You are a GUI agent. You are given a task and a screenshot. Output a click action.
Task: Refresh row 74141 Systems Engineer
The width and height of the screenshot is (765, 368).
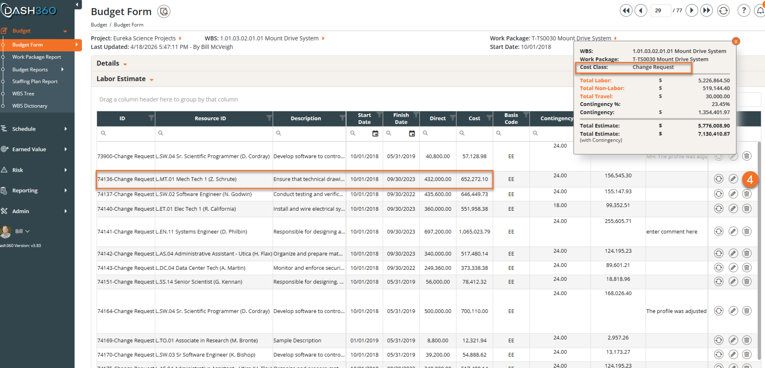click(719, 231)
